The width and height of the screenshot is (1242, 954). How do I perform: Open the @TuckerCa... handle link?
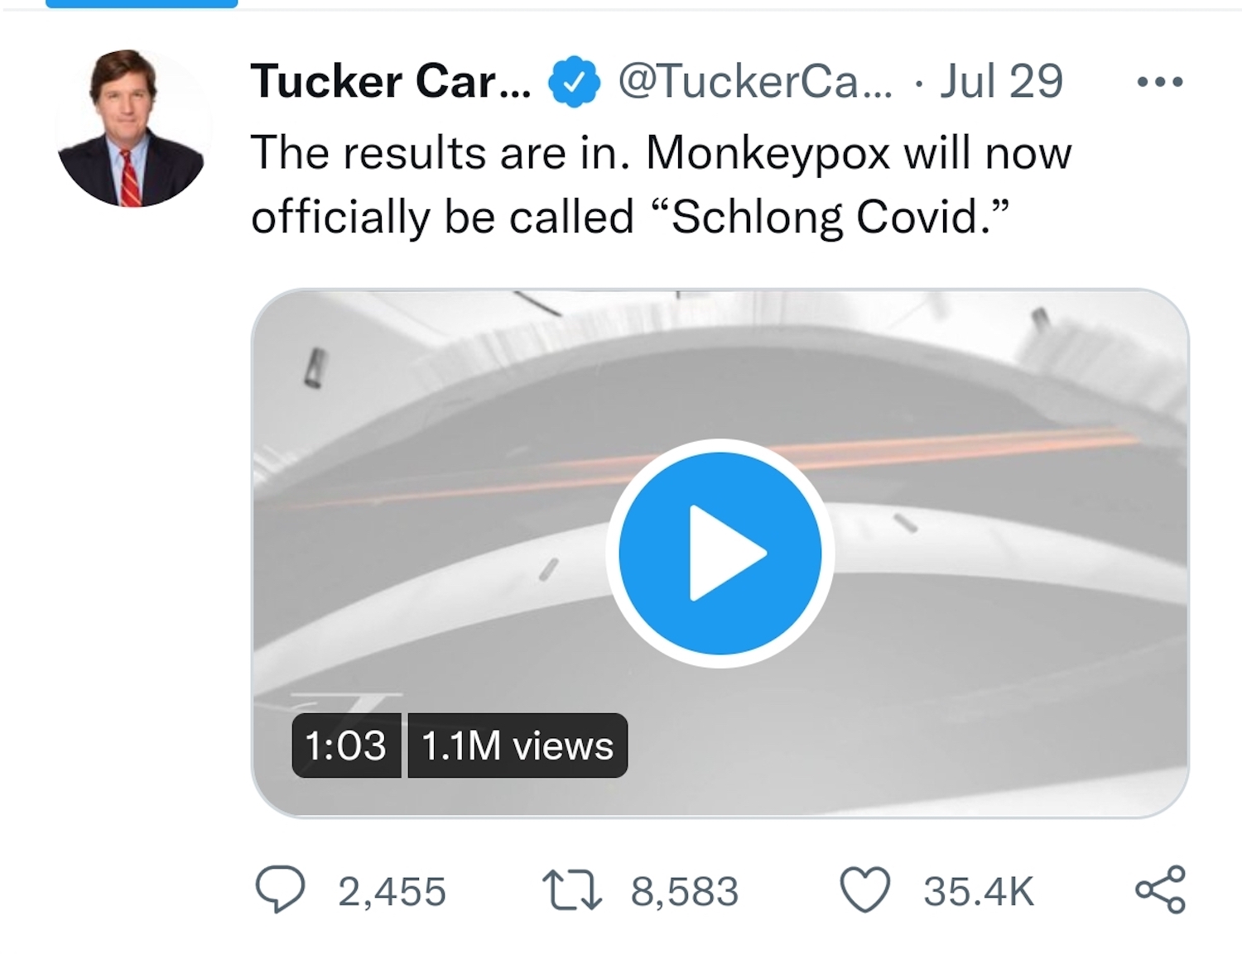point(755,82)
